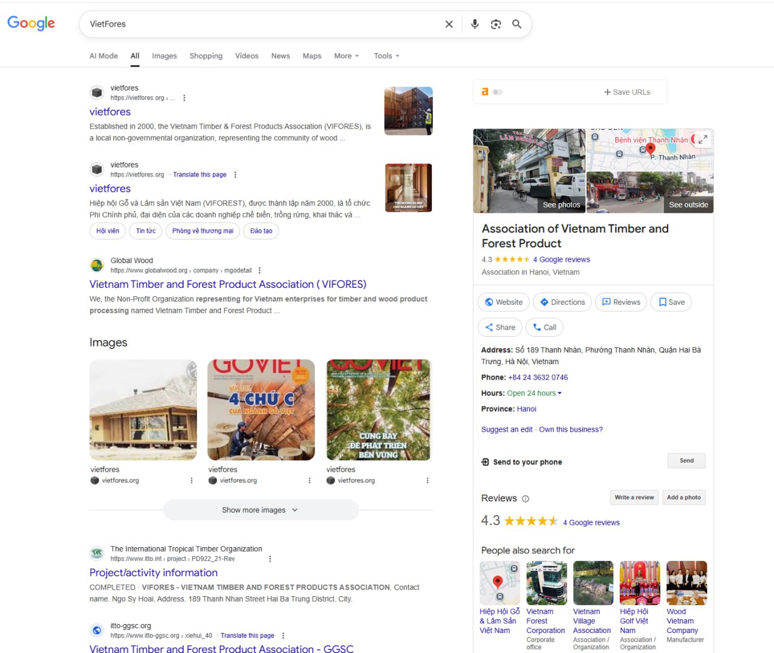Open the See photos thumbnail
This screenshot has width=774, height=653.
click(x=529, y=171)
